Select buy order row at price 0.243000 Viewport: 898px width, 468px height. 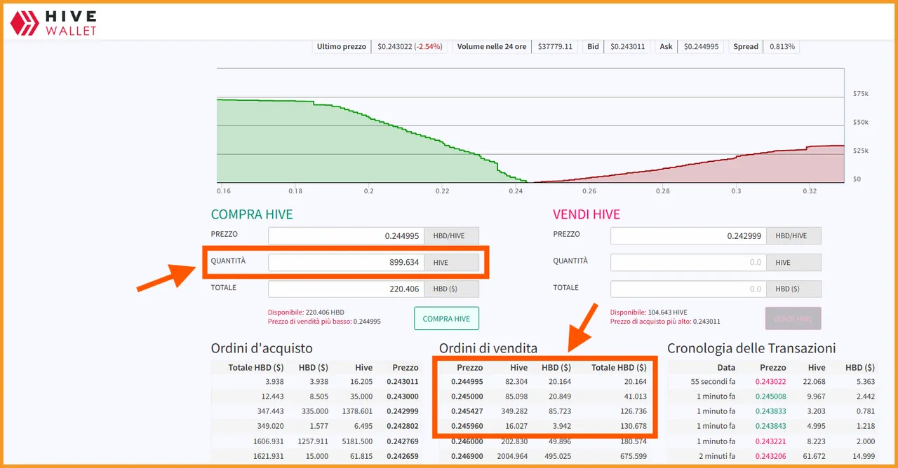316,397
